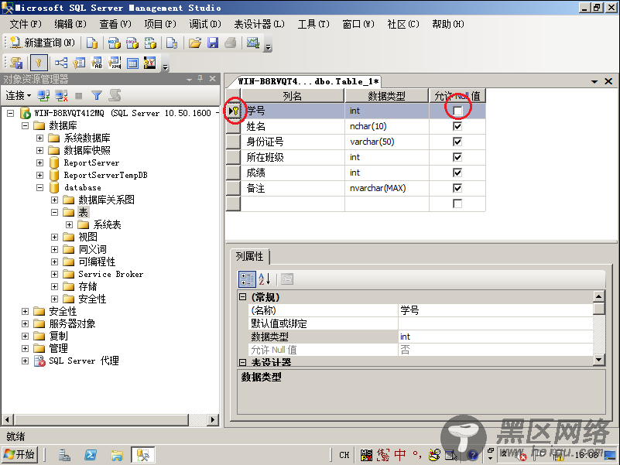This screenshot has width=620, height=465.
Task: Open PowerShell from the taskbar
Action: pos(91,455)
